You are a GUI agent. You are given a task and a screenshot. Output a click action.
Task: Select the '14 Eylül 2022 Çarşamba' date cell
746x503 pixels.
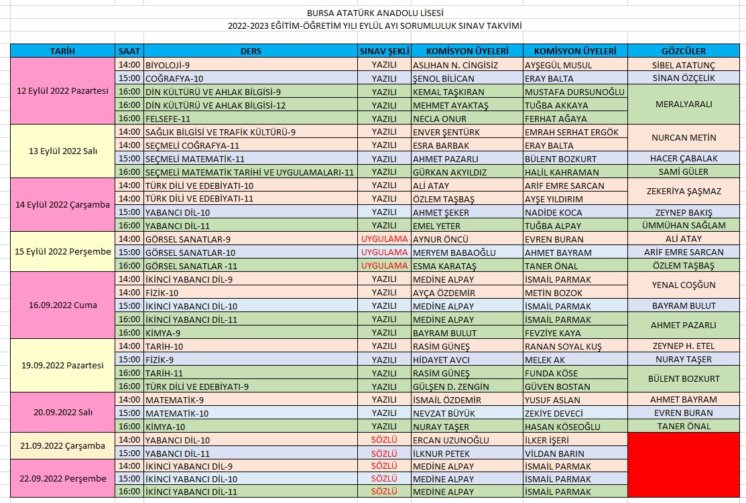[62, 205]
